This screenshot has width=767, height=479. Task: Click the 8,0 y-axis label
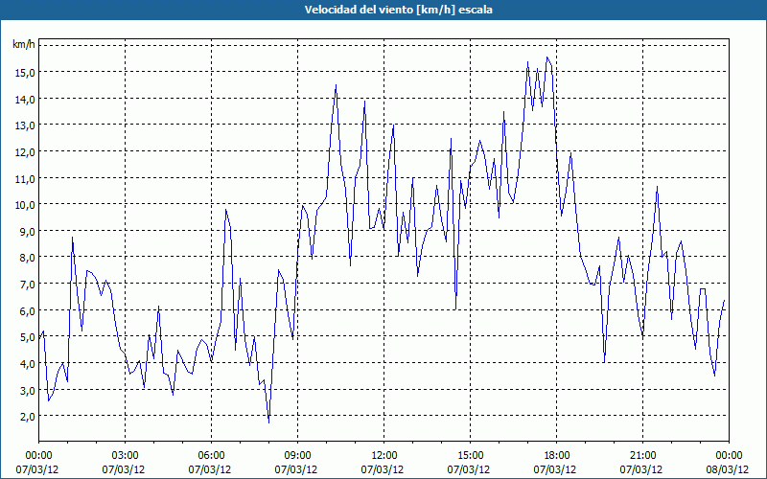[28, 258]
